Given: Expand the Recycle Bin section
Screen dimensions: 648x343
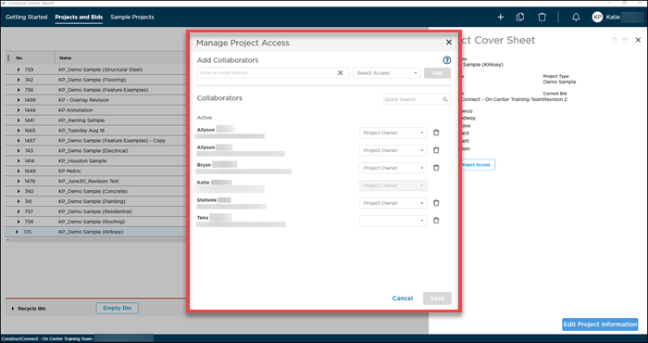Looking at the screenshot, I should point(13,309).
